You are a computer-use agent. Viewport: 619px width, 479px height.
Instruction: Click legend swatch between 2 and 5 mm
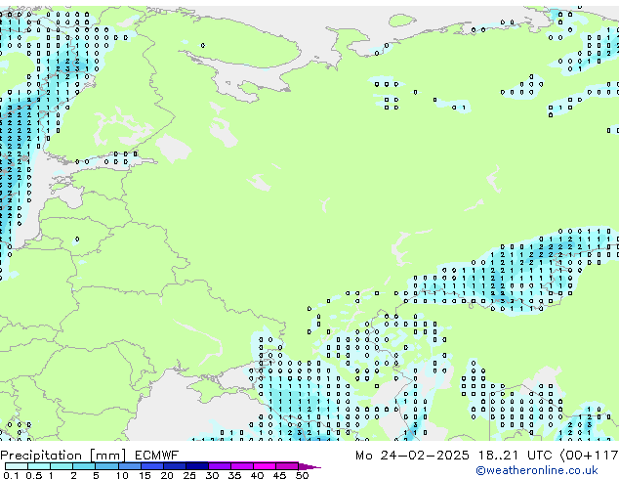click(84, 466)
